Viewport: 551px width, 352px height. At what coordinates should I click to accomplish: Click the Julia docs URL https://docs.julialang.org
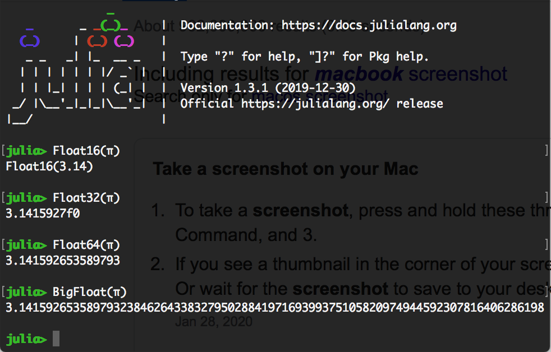coord(369,26)
